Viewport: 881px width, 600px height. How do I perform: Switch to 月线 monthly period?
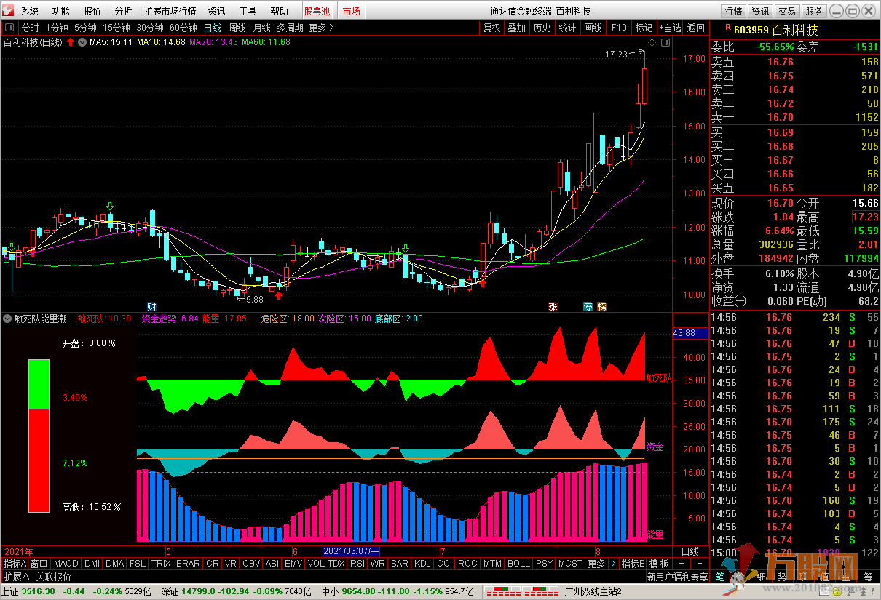click(262, 28)
